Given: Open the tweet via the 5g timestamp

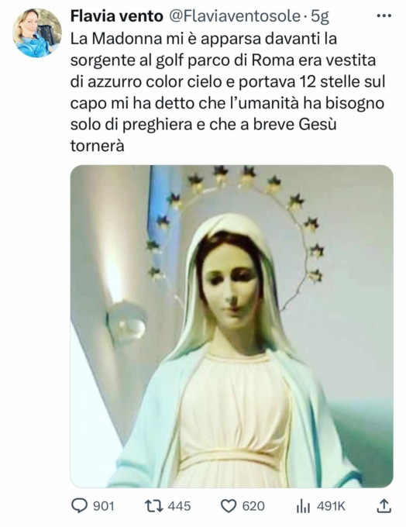Looking at the screenshot, I should click(x=320, y=17).
